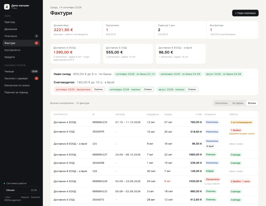
Task: Mark accountant октомври 2026 as Платено
Action: point(98,89)
